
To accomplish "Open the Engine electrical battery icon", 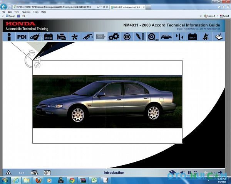I will tap(49, 37).
